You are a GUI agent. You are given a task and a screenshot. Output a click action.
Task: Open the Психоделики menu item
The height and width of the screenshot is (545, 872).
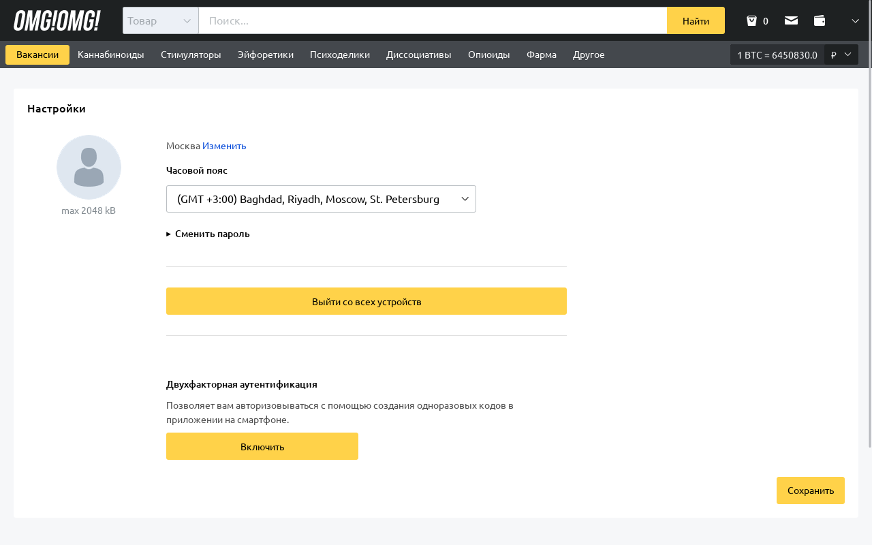coord(340,54)
